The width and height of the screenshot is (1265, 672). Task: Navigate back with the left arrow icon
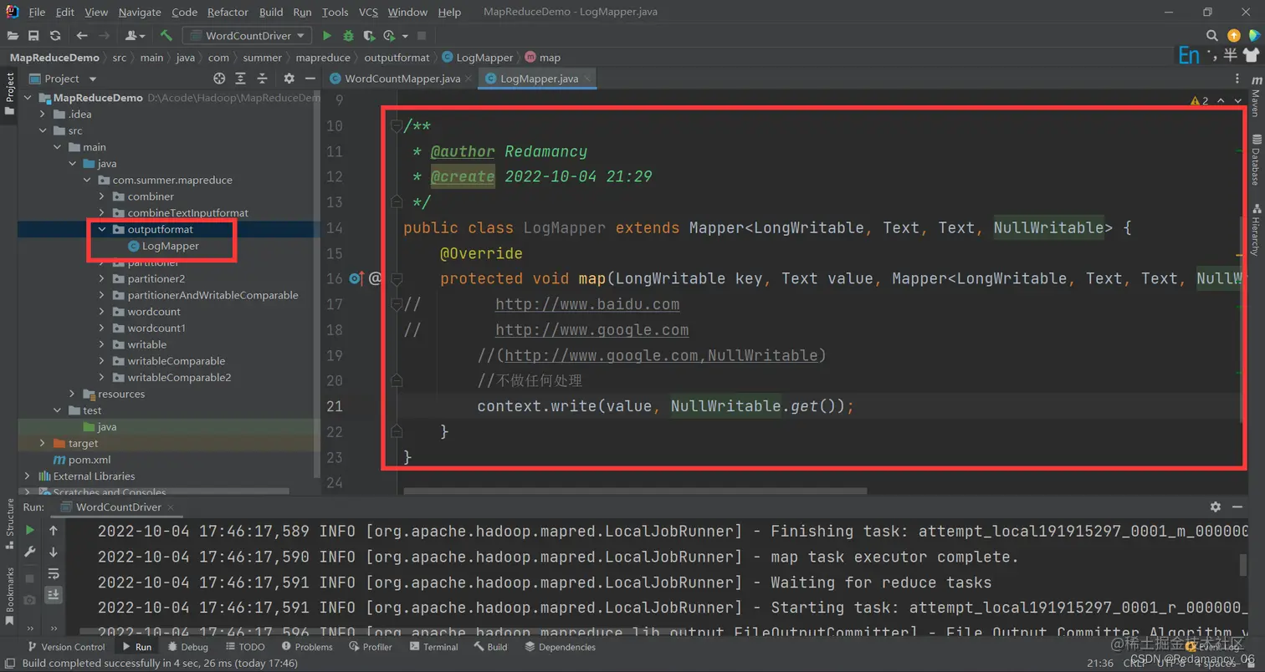(82, 35)
